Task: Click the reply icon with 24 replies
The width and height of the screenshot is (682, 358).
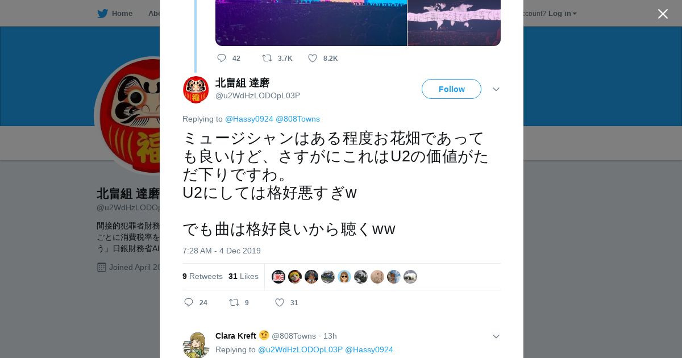Action: point(189,302)
